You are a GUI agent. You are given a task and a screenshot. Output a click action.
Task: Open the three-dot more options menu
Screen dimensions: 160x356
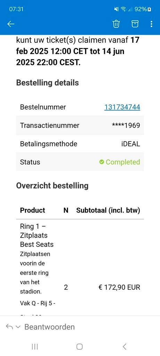[151, 24]
